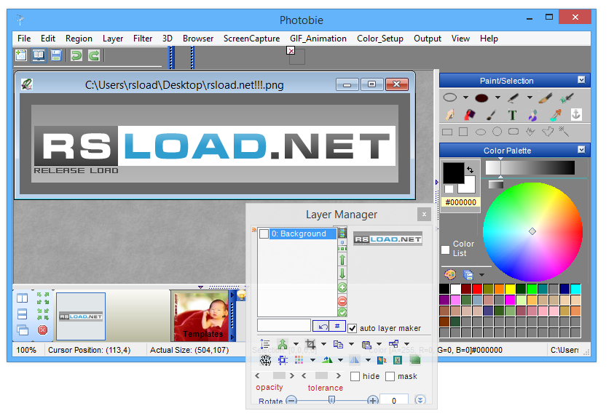Select the red paint bucket fill tool
The image size is (614, 419).
[470, 115]
